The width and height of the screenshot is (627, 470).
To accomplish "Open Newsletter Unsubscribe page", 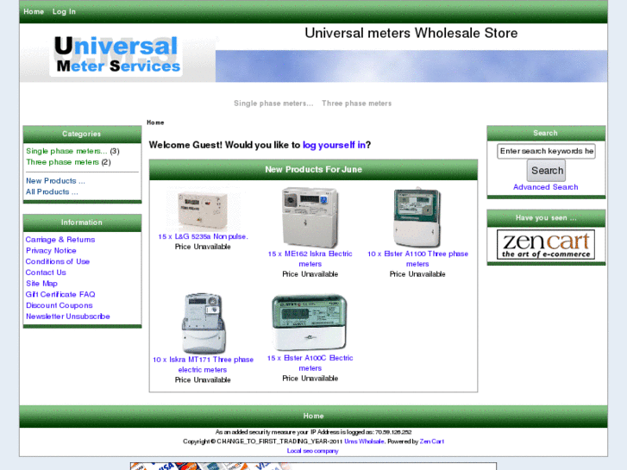I will (x=68, y=316).
